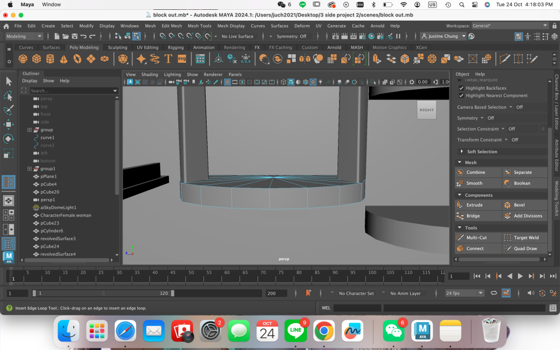This screenshot has width=560, height=350.
Task: Click the time range slider bar
Action: click(104, 293)
